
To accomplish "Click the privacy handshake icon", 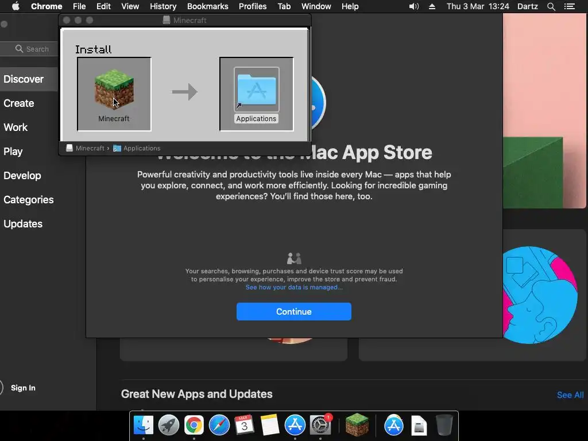I will (x=294, y=258).
